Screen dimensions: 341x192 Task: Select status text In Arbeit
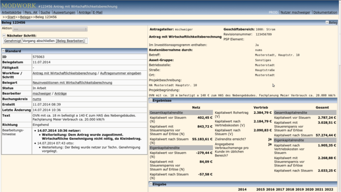pos(39,88)
